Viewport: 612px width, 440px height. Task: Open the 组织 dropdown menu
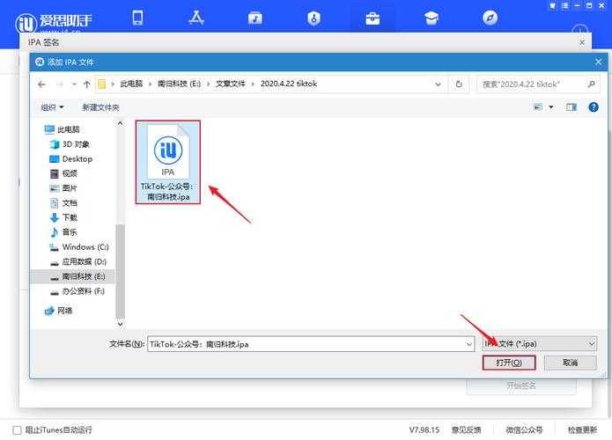52,107
